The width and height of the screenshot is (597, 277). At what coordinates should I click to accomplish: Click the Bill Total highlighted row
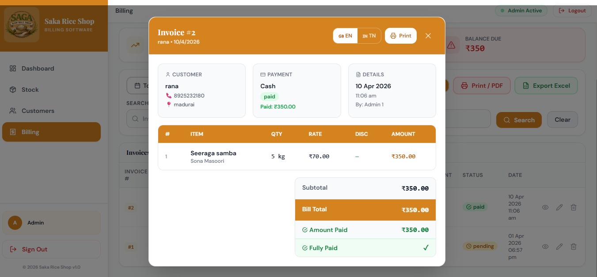365,210
